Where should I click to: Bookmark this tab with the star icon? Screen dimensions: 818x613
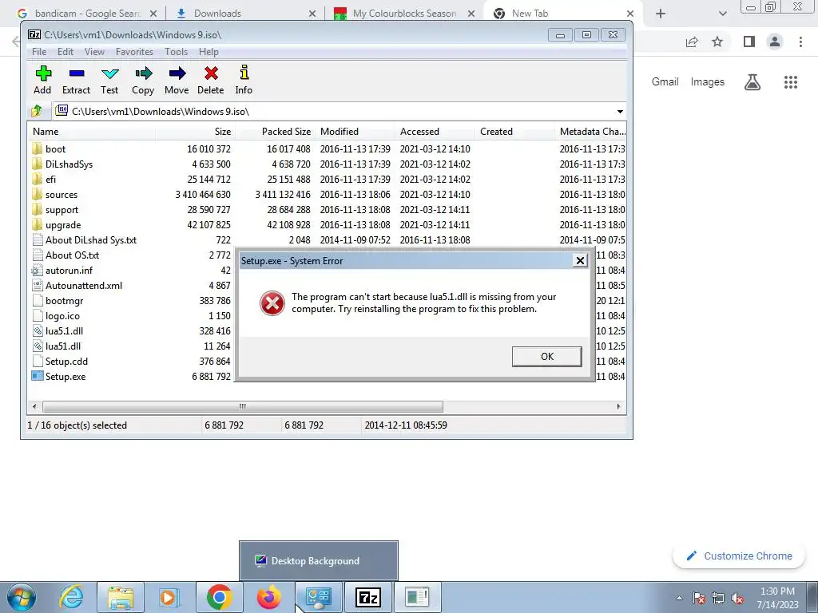click(717, 42)
